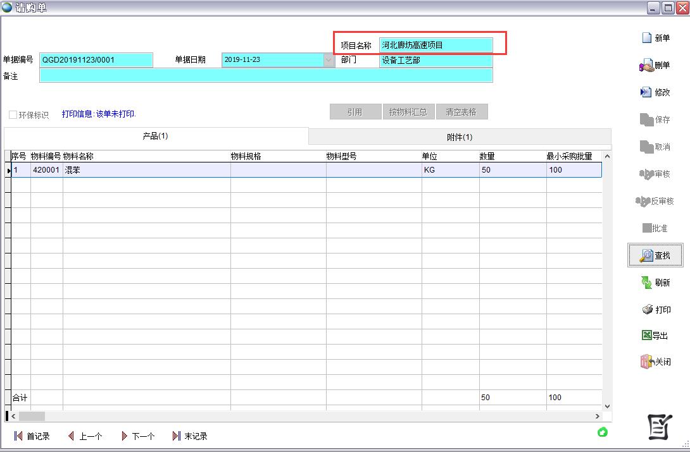Screen dimensions: 690x452
Task: Expand the 单据日期 date dropdown
Action: pos(329,60)
